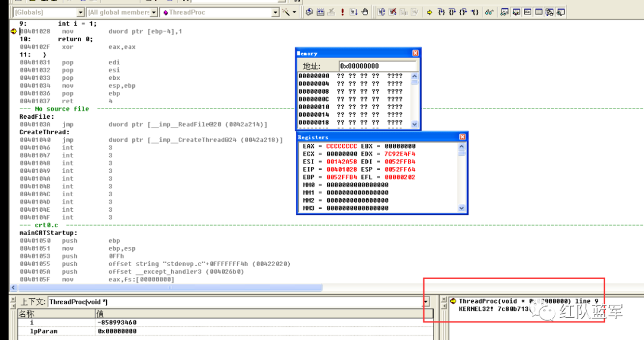The width and height of the screenshot is (644, 340).
Task: Click the CreateThread: label in disassembly
Action: pos(44,132)
